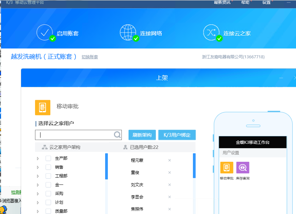Click the 切换账套 link

tap(90, 57)
